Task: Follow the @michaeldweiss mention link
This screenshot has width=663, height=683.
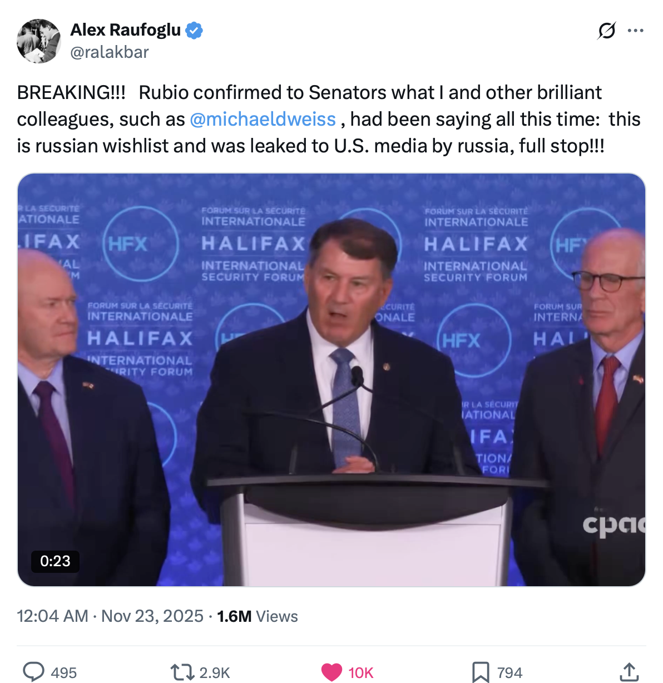Action: (263, 119)
